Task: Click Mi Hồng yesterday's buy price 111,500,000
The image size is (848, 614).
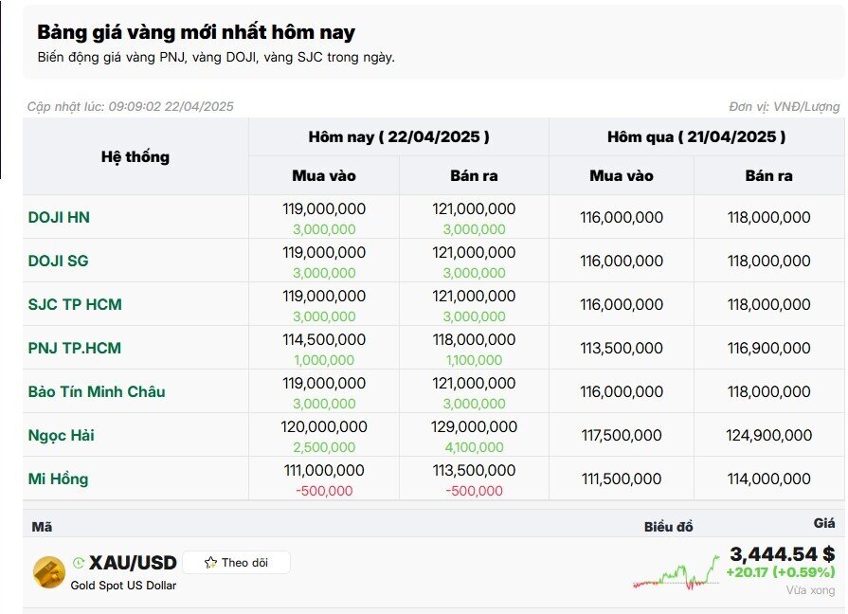Action: pos(622,479)
